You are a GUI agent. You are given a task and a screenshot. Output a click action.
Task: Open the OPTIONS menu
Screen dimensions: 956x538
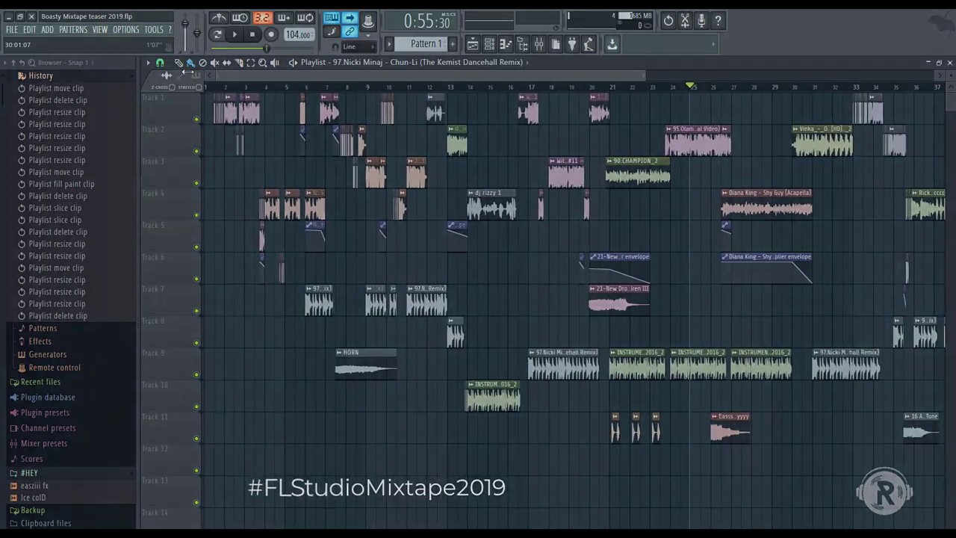(125, 30)
